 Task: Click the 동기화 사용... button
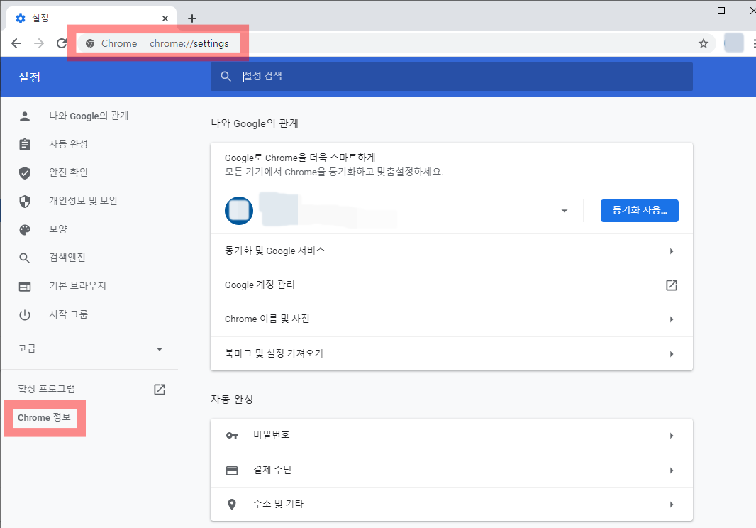pos(639,211)
